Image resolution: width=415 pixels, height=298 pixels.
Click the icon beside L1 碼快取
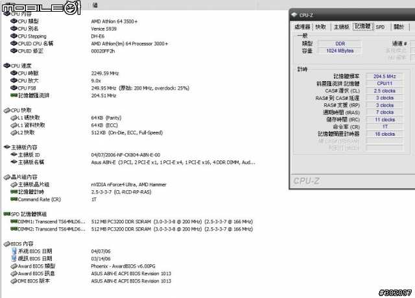[14, 118]
